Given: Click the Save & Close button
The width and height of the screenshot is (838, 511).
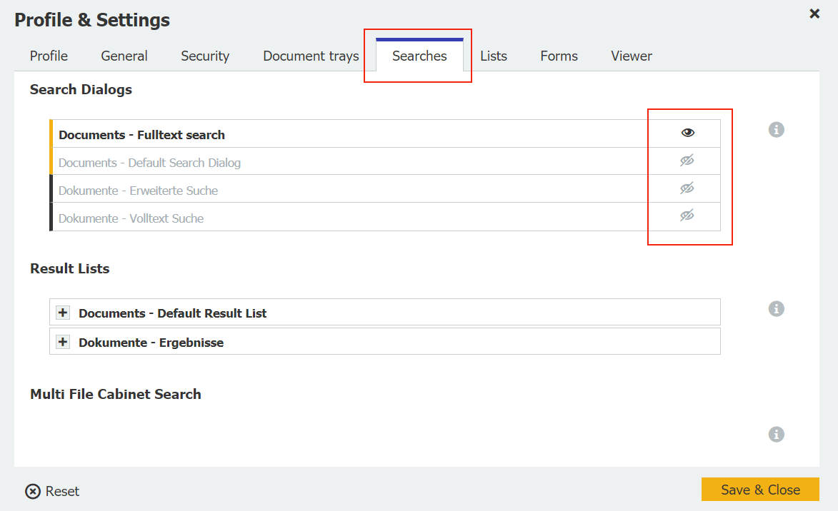Looking at the screenshot, I should point(760,490).
